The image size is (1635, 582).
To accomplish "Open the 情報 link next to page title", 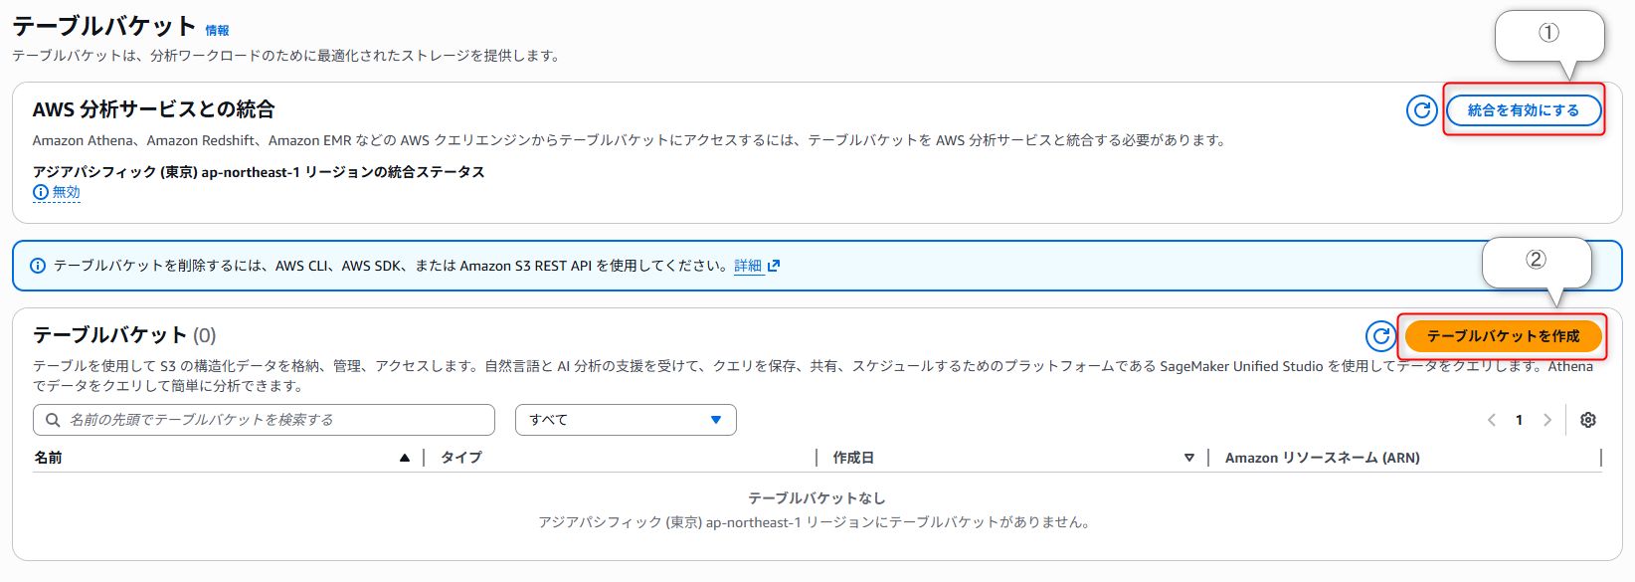I will pyautogui.click(x=217, y=31).
